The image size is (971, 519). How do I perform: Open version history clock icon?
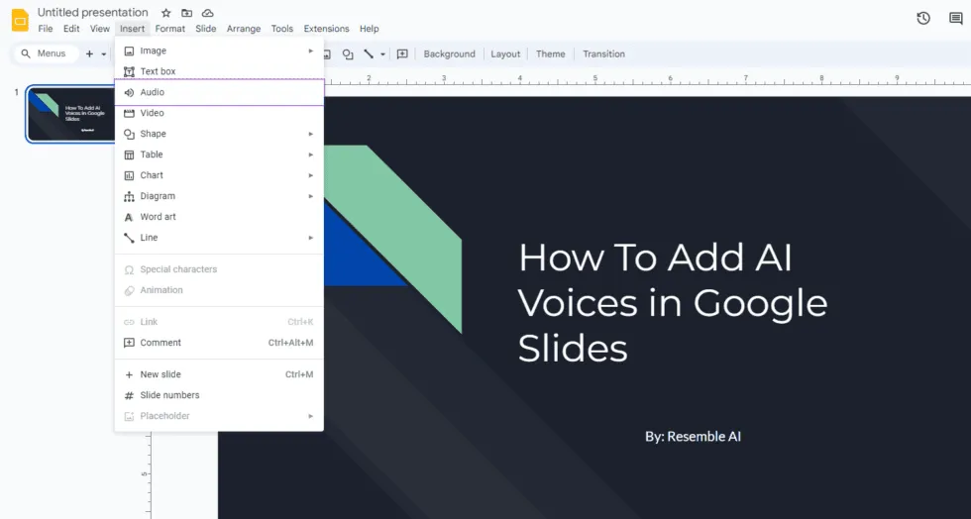923,19
